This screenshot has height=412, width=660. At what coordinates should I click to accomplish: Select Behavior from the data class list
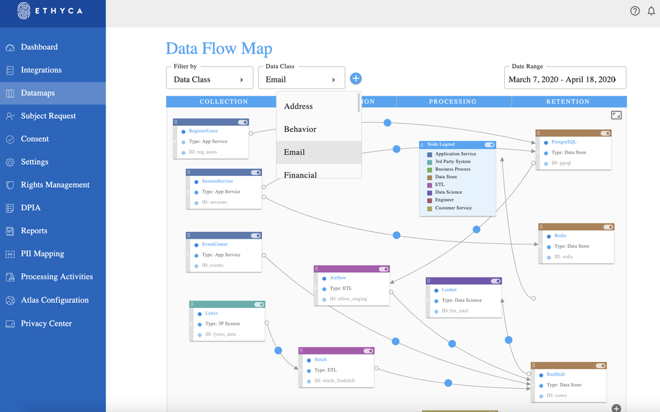pos(319,129)
